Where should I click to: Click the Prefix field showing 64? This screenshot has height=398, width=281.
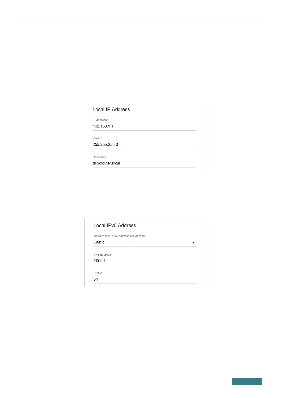tap(145, 279)
